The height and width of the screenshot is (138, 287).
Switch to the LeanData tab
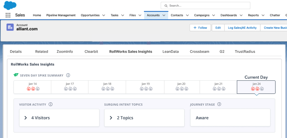tap(171, 52)
